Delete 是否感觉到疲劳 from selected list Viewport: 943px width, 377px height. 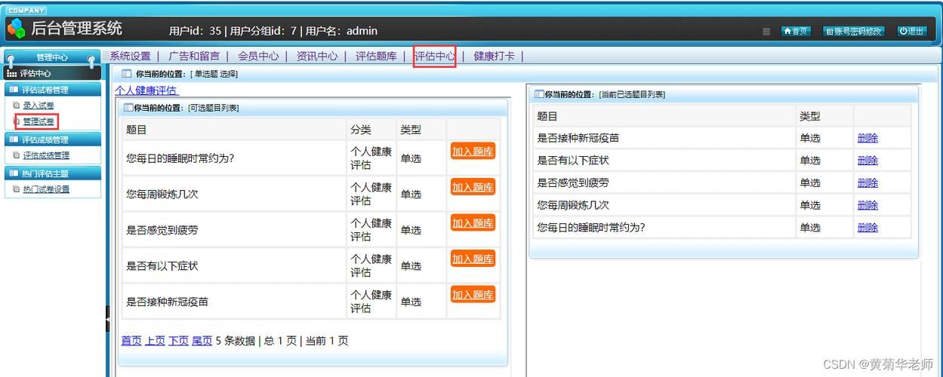point(867,182)
